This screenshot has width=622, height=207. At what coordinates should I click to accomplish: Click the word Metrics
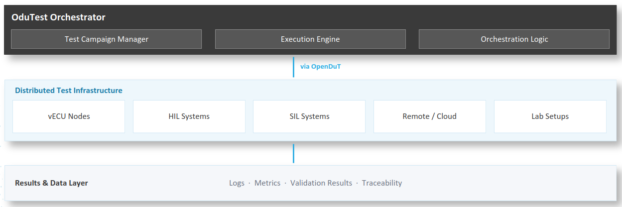267,183
